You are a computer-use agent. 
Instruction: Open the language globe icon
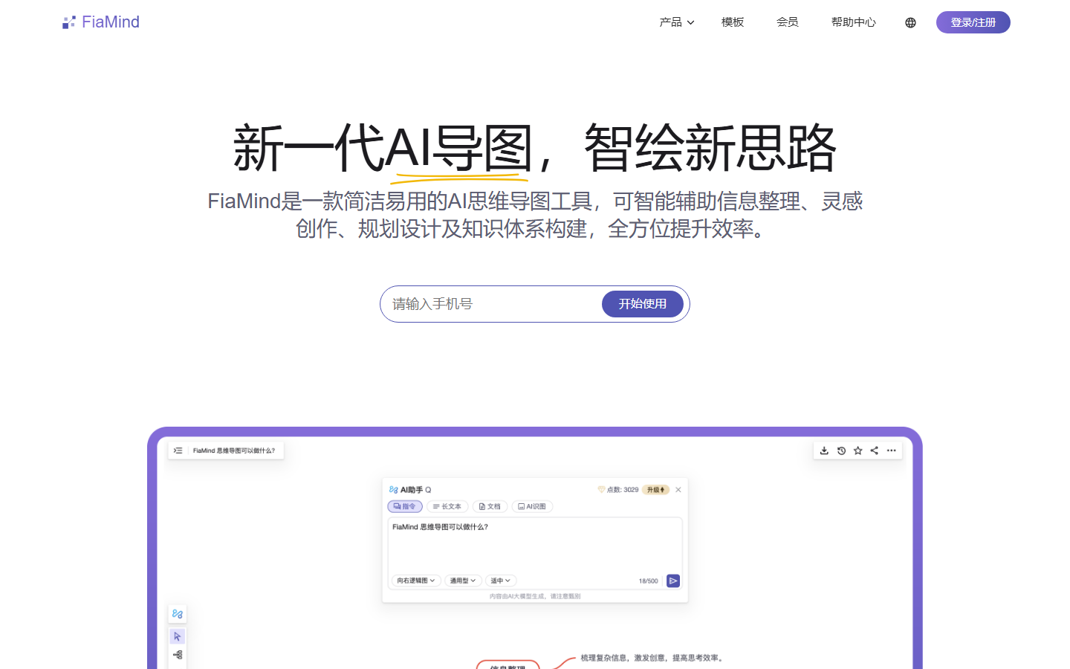click(x=910, y=22)
